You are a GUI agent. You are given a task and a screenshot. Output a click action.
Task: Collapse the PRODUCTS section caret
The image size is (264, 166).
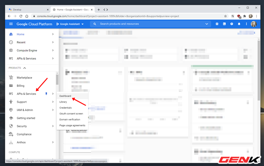point(25,68)
